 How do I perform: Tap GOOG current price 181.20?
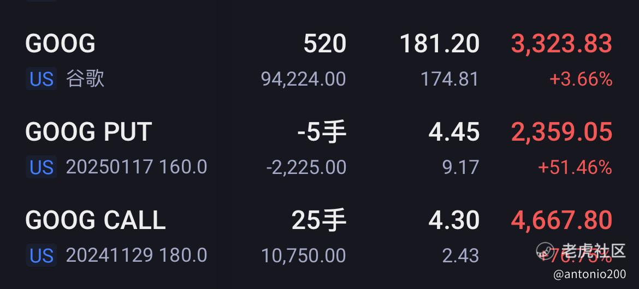pos(440,44)
